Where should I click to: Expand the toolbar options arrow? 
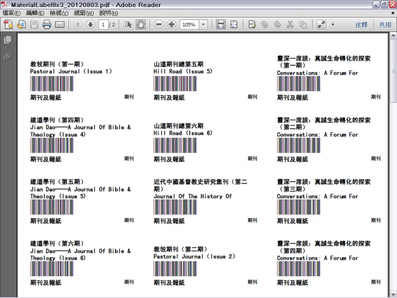(332, 24)
